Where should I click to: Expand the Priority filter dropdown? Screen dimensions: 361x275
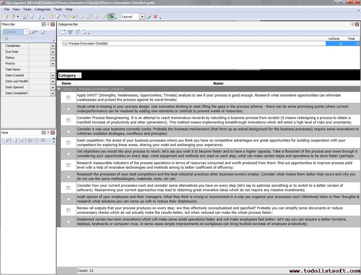click(53, 63)
